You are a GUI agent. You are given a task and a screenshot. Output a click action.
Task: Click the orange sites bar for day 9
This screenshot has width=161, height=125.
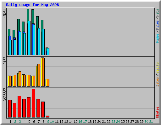click(48, 82)
